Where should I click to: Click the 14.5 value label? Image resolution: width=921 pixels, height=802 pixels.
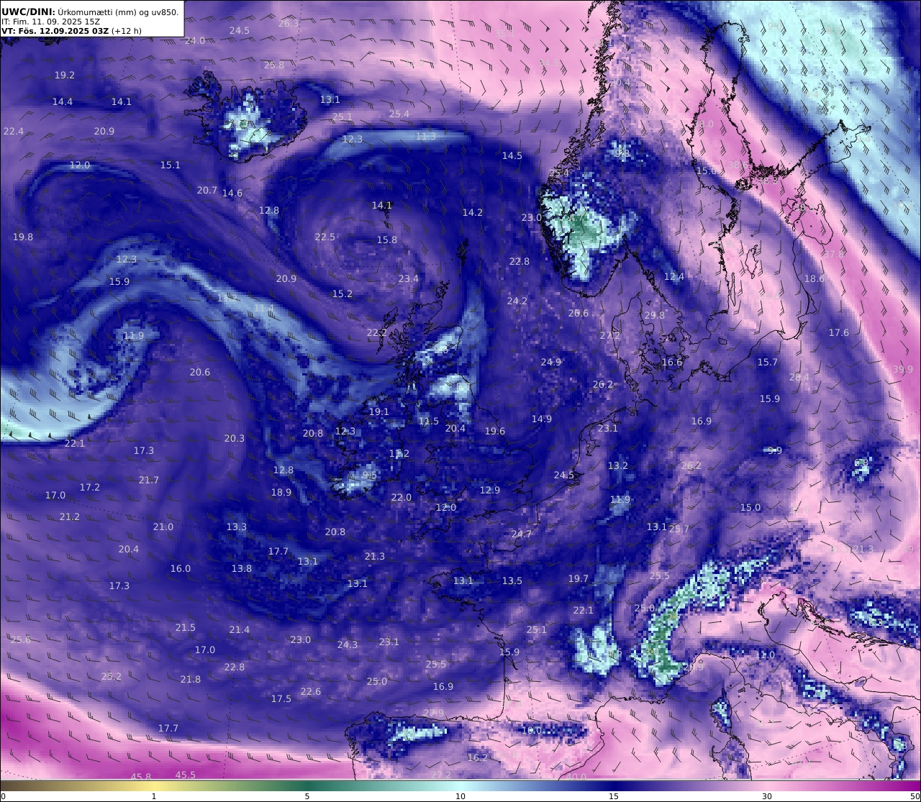point(512,156)
